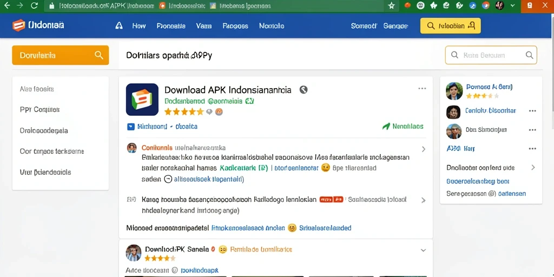Open the white house-shaped extension icon
This screenshot has height=277, width=554.
click(433, 5)
